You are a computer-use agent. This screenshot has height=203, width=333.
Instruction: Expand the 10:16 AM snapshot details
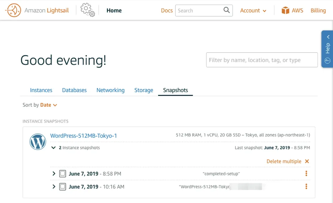54,187
